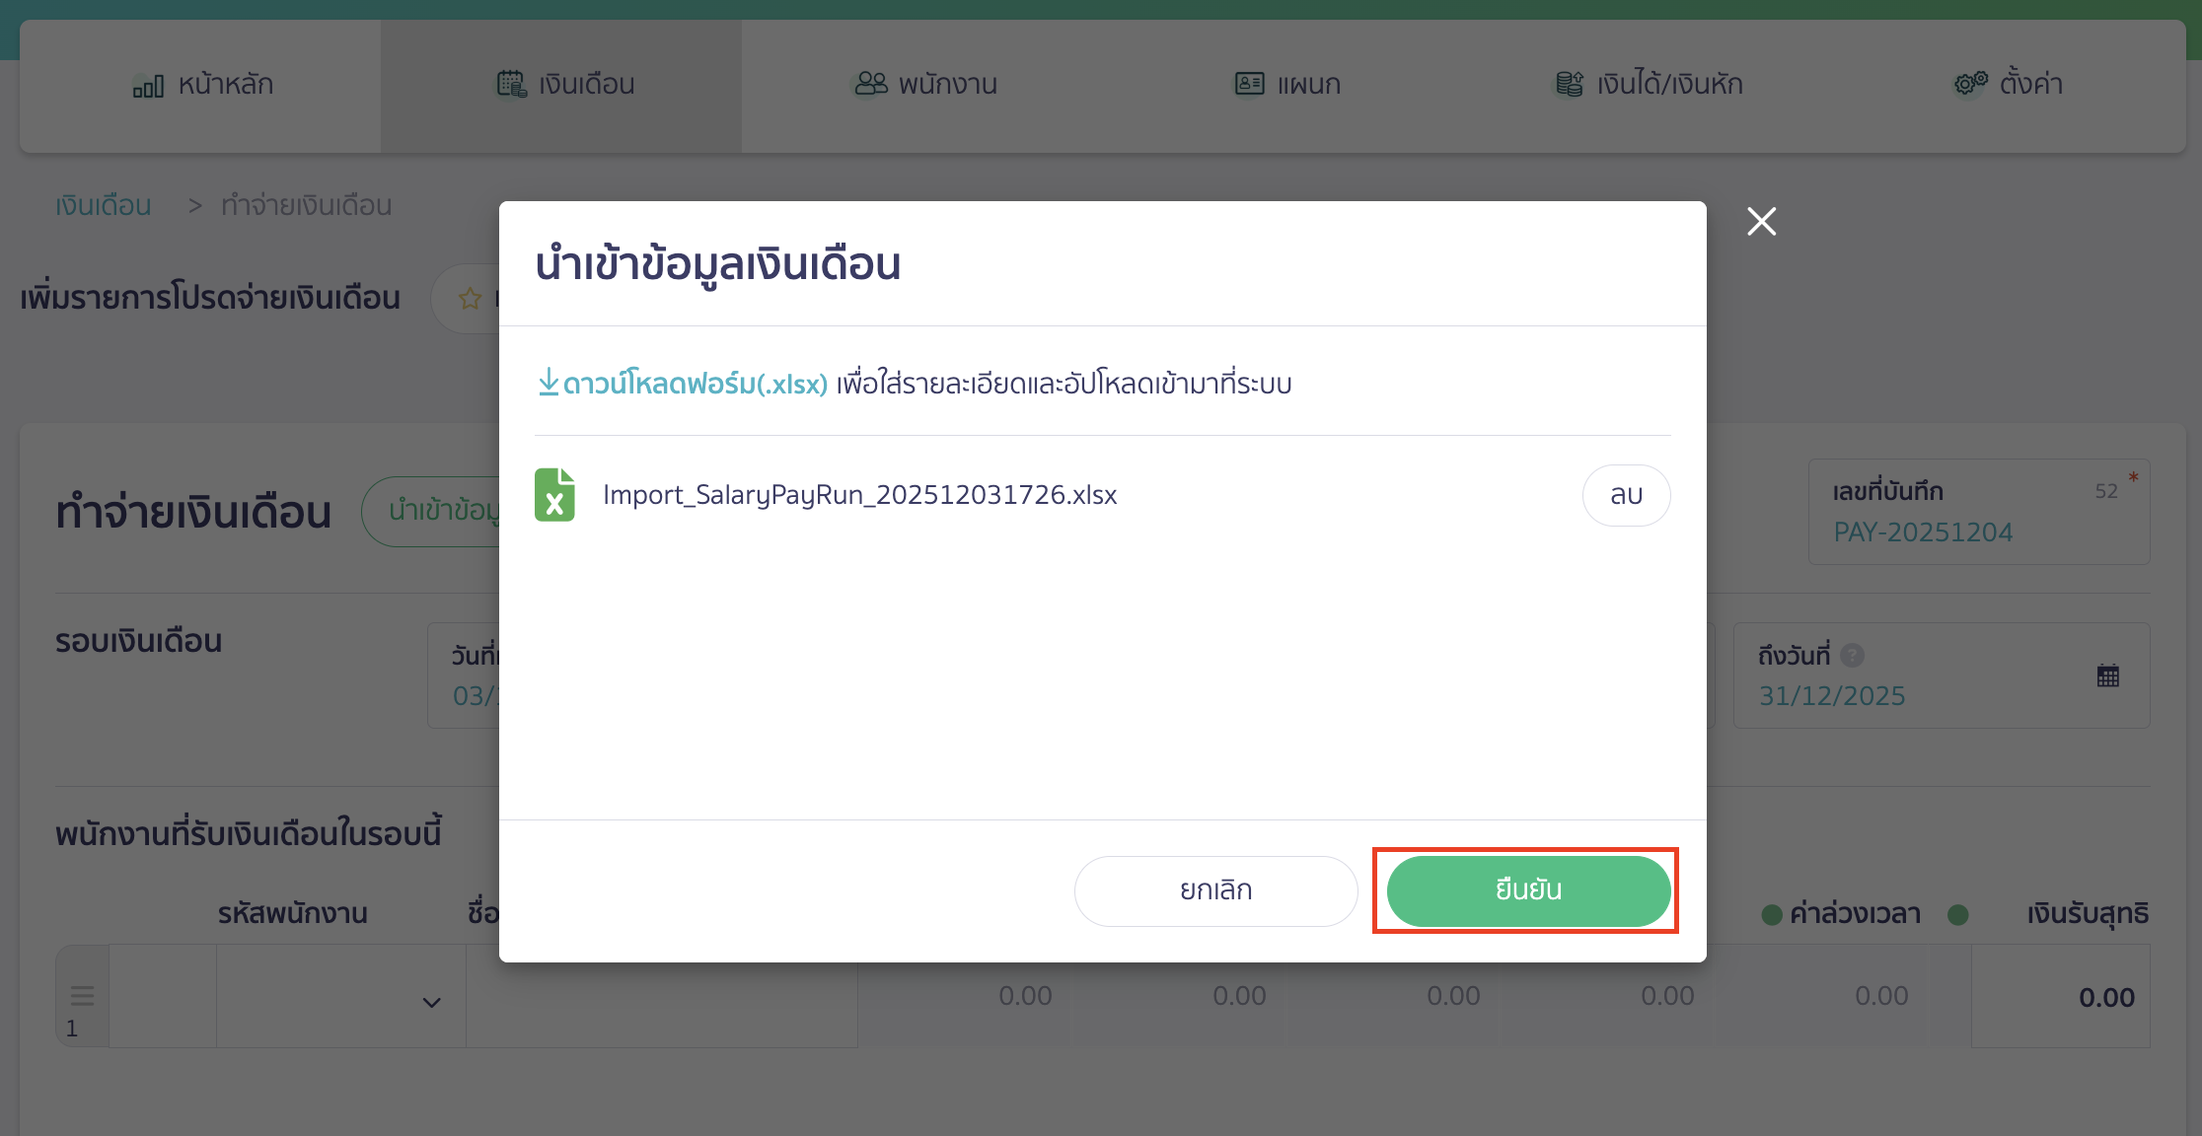Select the bar-chart icon on the หน้าหลัก tab

(147, 85)
